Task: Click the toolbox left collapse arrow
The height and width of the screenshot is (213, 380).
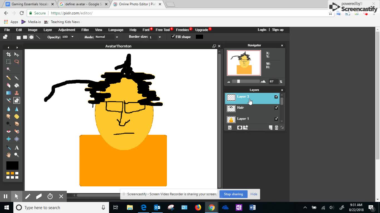Action: click(x=8, y=47)
